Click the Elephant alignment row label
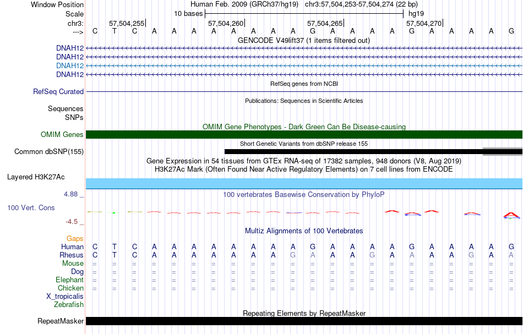The height and width of the screenshot is (334, 523). click(70, 280)
